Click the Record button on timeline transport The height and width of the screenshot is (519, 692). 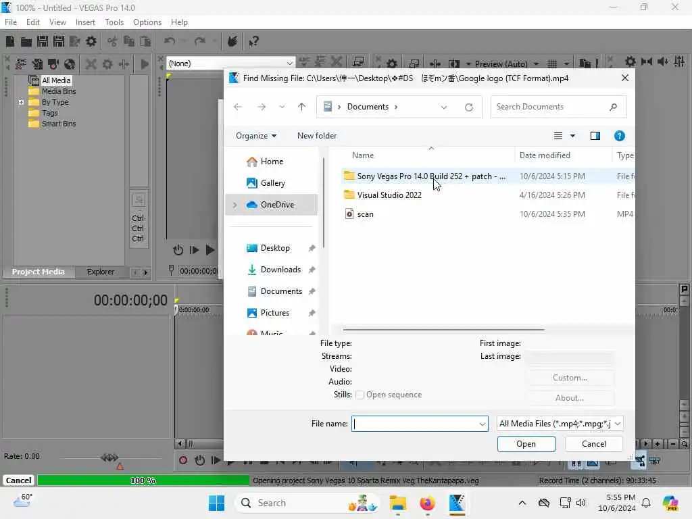click(183, 461)
